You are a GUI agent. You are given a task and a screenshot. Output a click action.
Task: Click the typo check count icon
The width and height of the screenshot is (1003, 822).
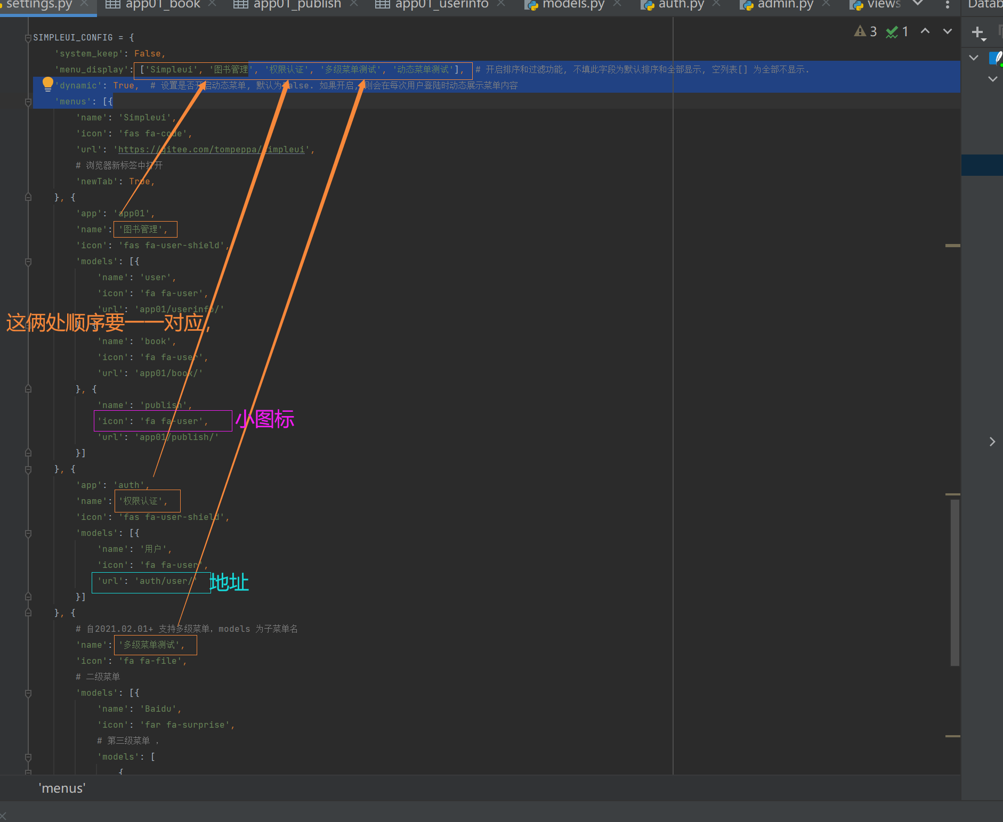click(x=897, y=31)
